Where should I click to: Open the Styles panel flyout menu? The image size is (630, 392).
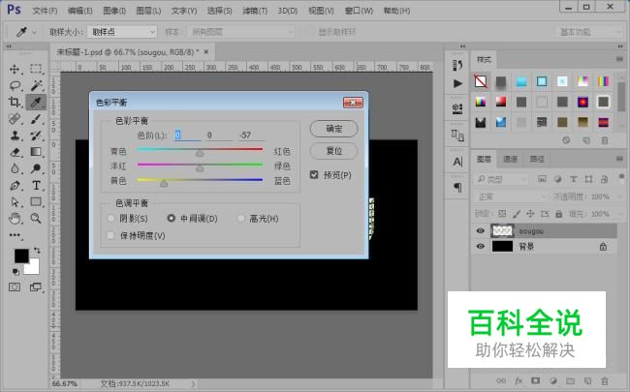coord(619,59)
